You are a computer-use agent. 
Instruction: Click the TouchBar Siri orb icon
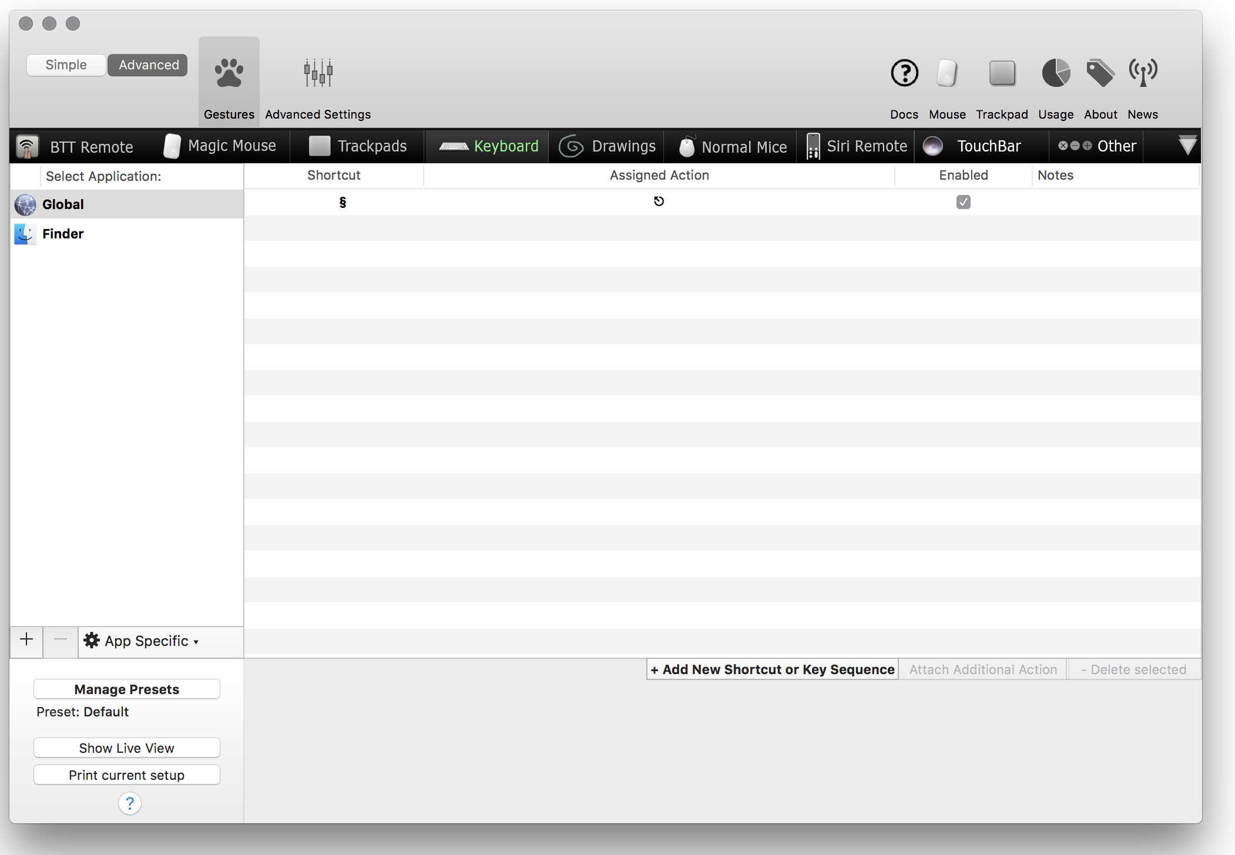click(933, 146)
